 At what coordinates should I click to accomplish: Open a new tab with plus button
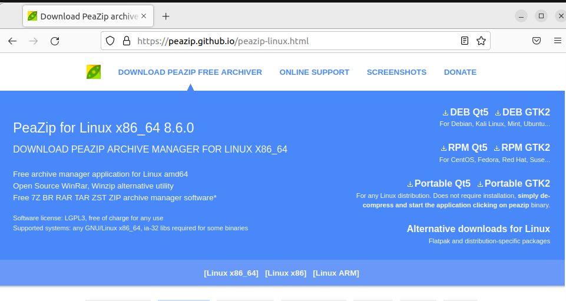(166, 16)
